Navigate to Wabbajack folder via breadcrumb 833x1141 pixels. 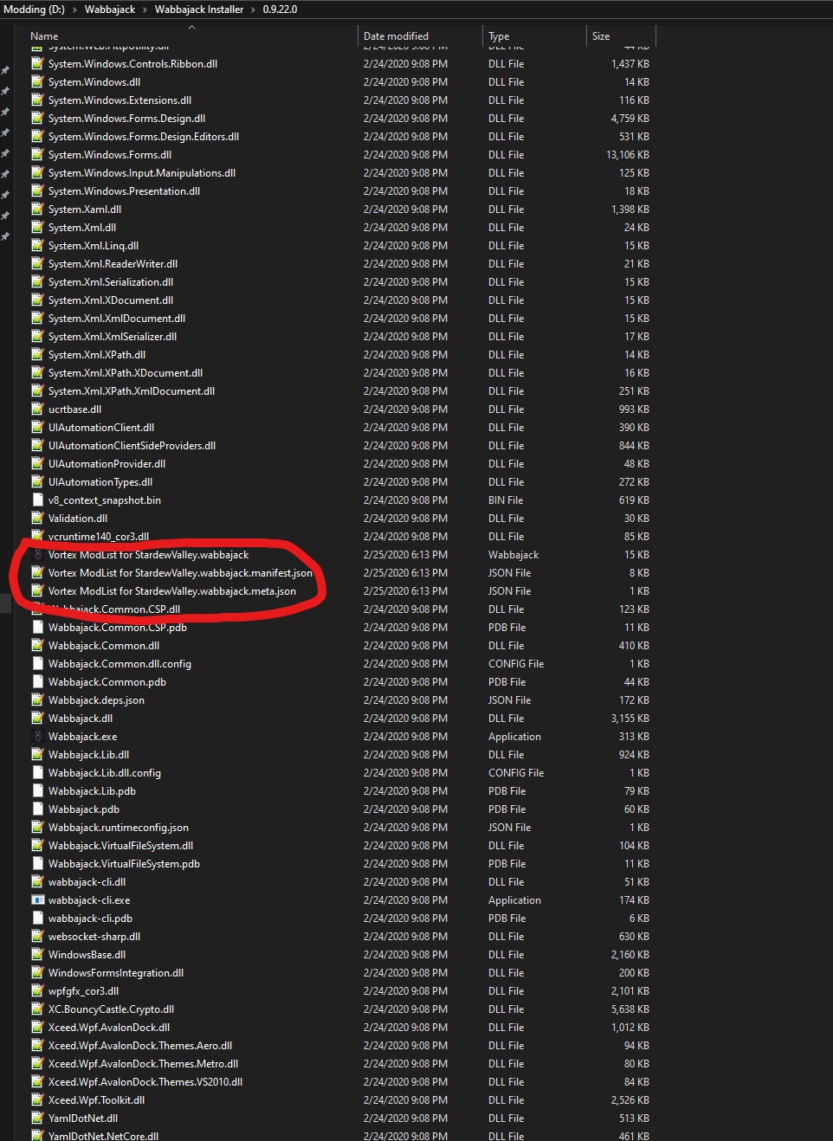(x=110, y=10)
